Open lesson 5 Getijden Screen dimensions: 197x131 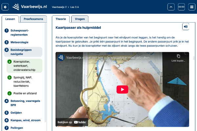click(x=23, y=113)
